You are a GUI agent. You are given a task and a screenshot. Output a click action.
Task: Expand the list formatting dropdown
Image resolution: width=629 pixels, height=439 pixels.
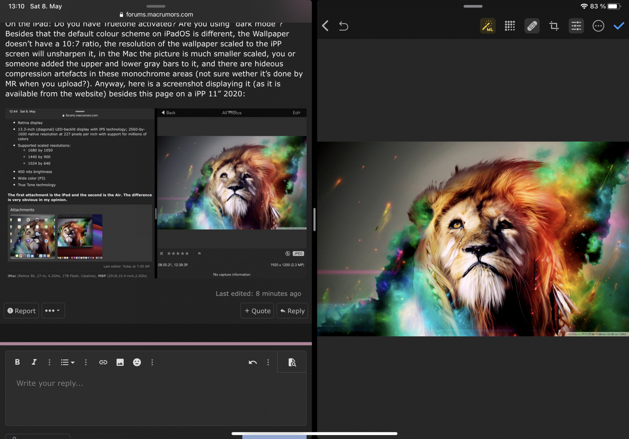click(x=67, y=362)
